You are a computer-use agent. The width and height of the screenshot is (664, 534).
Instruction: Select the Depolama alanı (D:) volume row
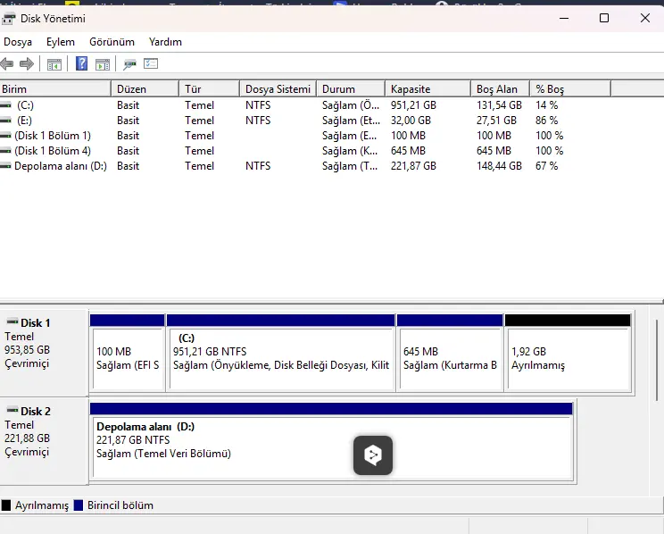click(x=305, y=166)
